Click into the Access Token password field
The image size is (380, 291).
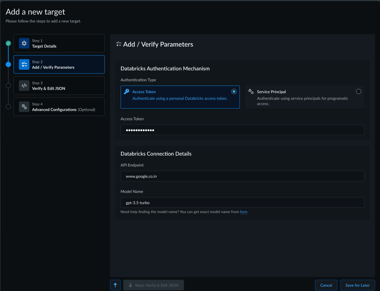242,130
